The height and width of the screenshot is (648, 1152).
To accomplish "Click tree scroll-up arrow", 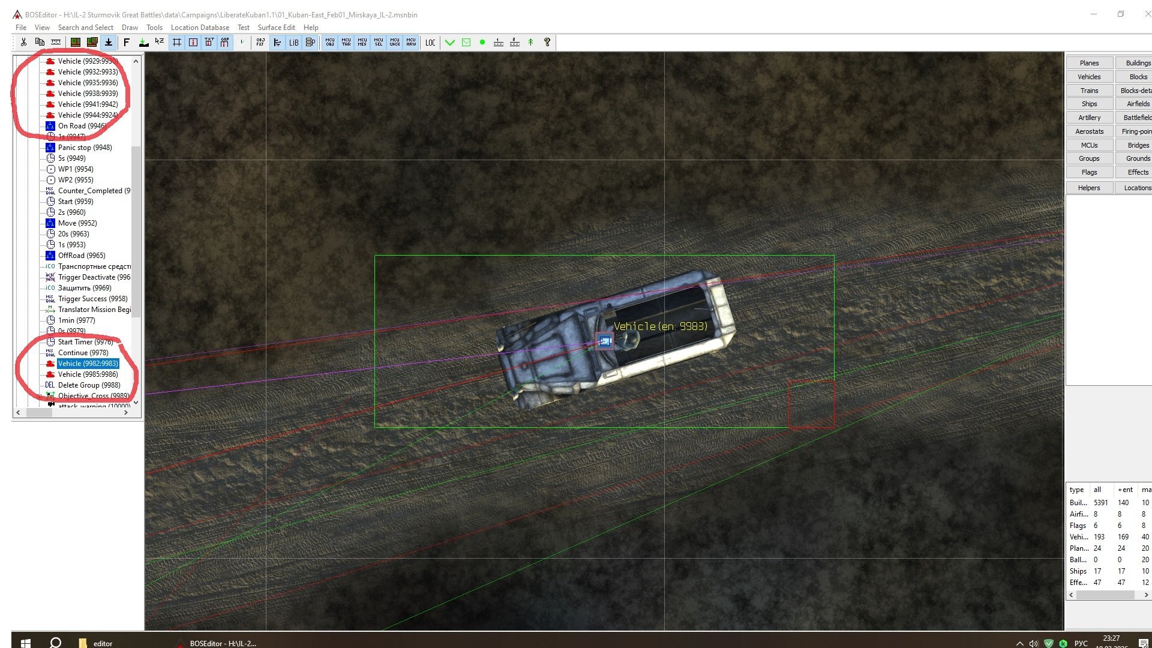I will [136, 61].
